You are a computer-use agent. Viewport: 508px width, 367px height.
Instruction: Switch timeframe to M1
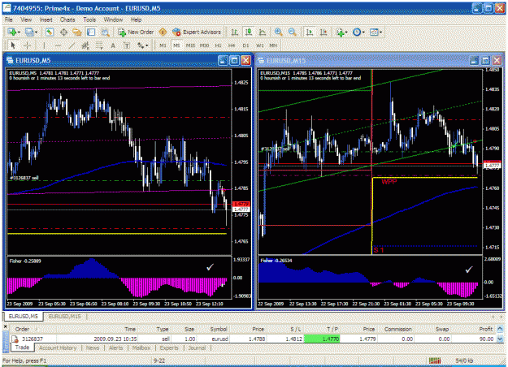point(163,45)
